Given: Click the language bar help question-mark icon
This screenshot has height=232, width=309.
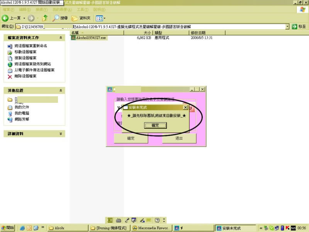Looking at the screenshot, I should point(157,220).
